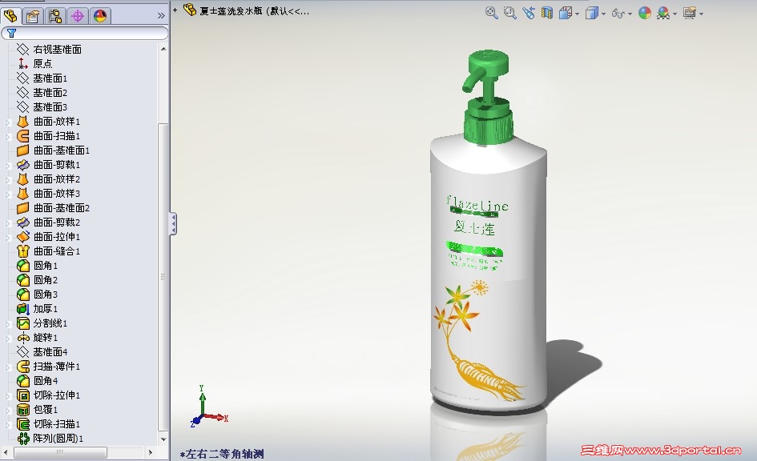Activate the Section View tool
The height and width of the screenshot is (461, 757).
click(547, 13)
